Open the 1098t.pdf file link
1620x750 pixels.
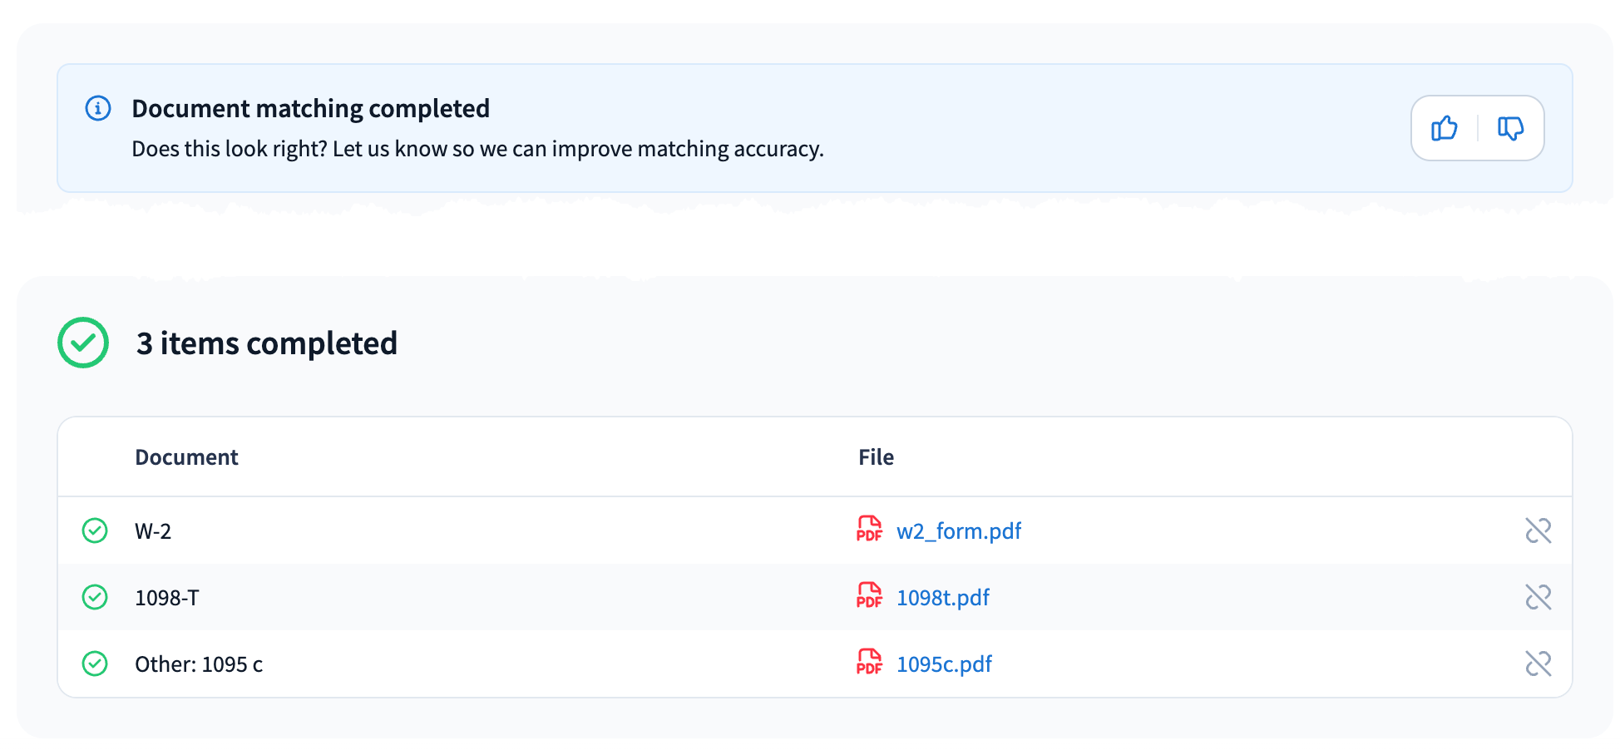(942, 598)
